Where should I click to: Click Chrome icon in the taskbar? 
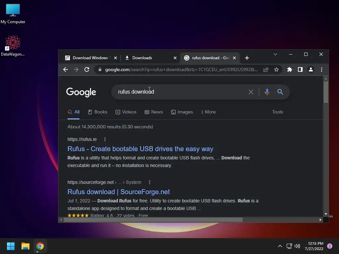(x=40, y=246)
